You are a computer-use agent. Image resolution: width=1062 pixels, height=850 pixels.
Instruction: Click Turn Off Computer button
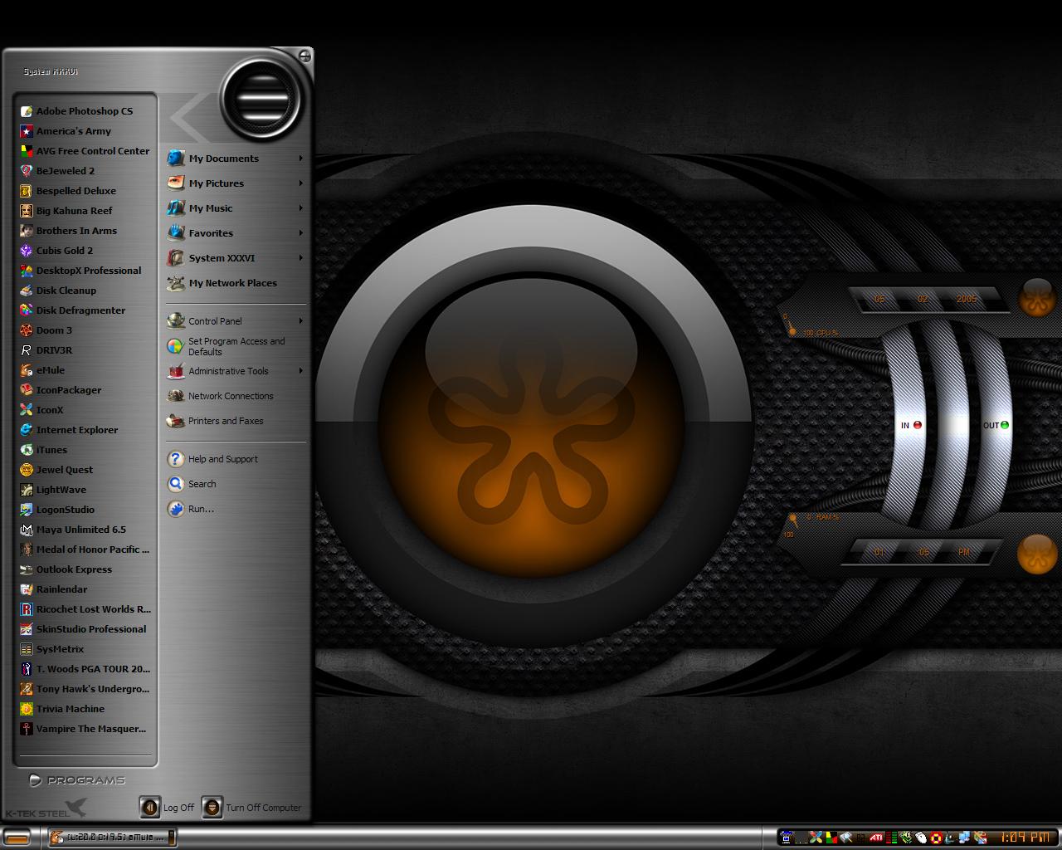pyautogui.click(x=252, y=807)
